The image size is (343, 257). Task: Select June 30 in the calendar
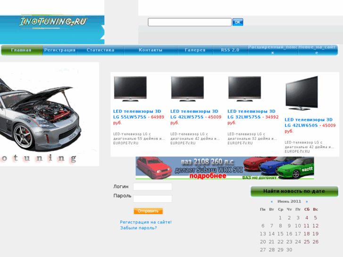coord(289,250)
